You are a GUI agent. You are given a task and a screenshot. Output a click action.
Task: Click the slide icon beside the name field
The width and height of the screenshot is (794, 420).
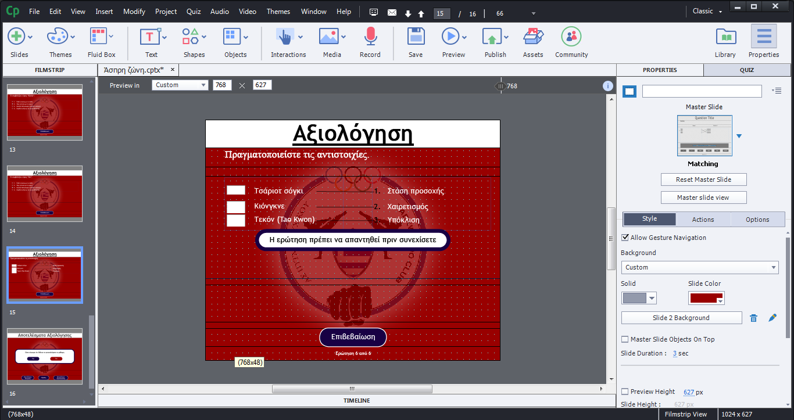(x=630, y=91)
